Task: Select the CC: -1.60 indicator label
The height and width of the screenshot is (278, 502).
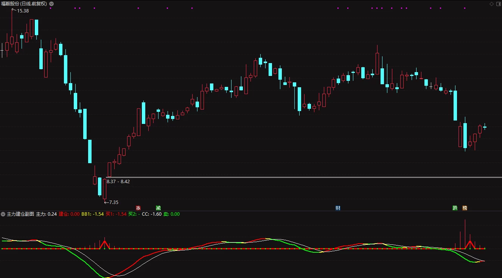Action: tap(152, 214)
